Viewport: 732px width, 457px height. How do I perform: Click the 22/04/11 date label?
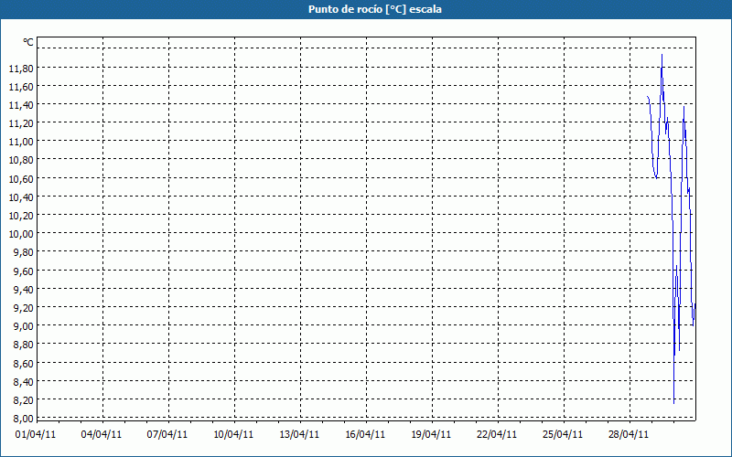point(497,435)
